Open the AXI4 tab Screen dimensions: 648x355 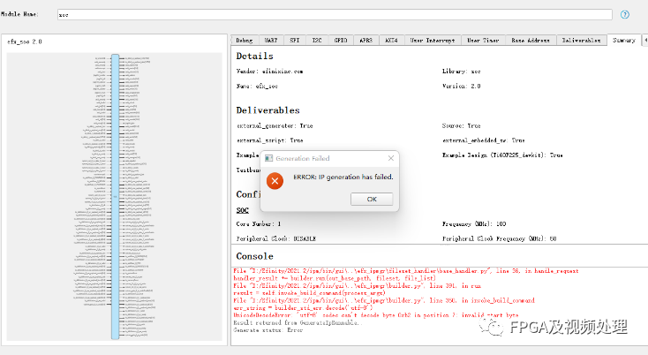pos(391,41)
